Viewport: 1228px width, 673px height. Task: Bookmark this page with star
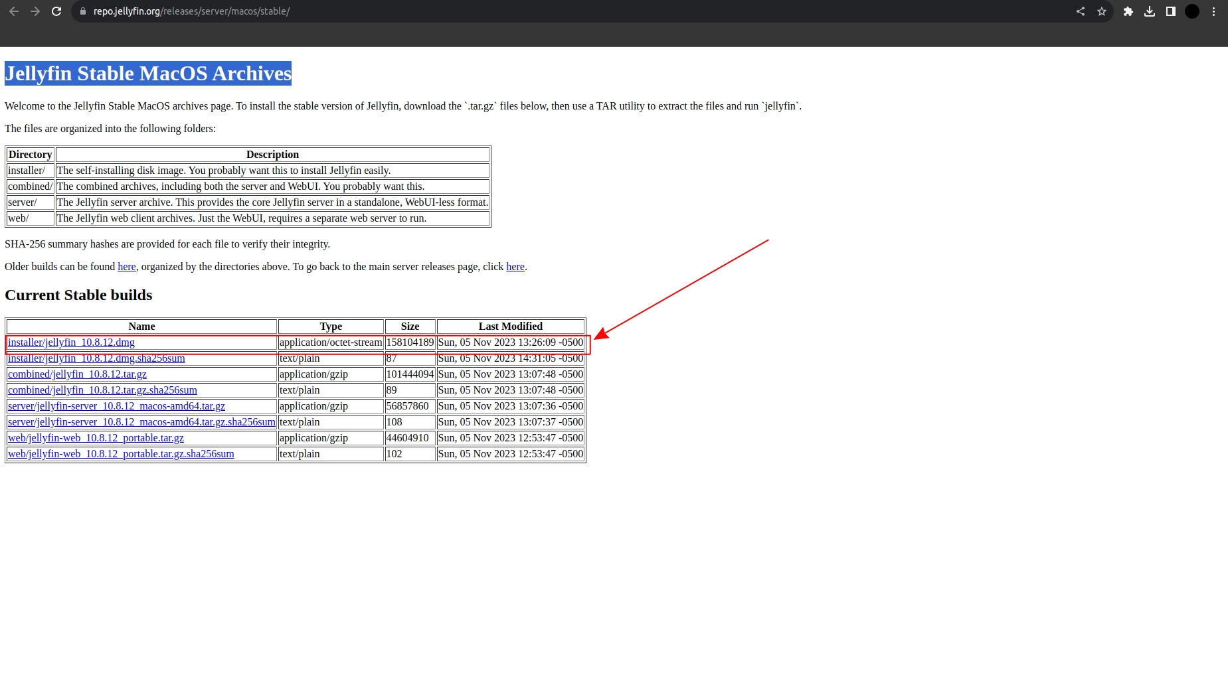(1102, 11)
